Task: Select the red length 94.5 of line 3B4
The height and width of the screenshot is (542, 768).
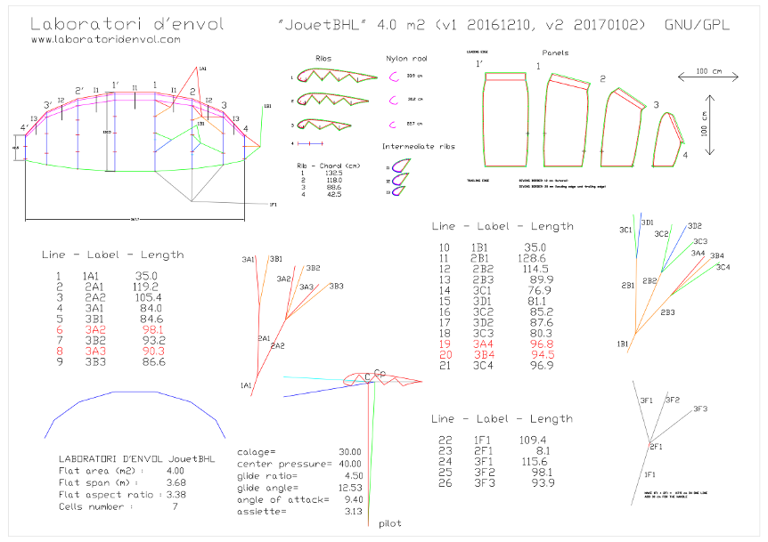Action: tap(543, 354)
